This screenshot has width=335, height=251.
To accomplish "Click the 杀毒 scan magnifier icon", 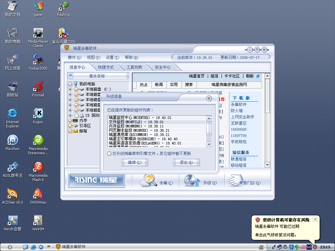I will coord(149,180).
